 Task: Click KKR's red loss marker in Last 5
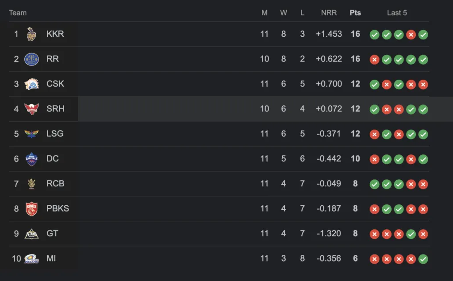point(411,35)
